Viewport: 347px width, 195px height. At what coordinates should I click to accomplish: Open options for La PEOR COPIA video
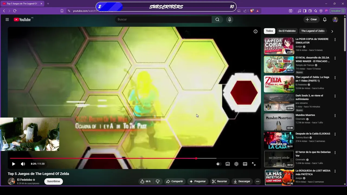335,40
